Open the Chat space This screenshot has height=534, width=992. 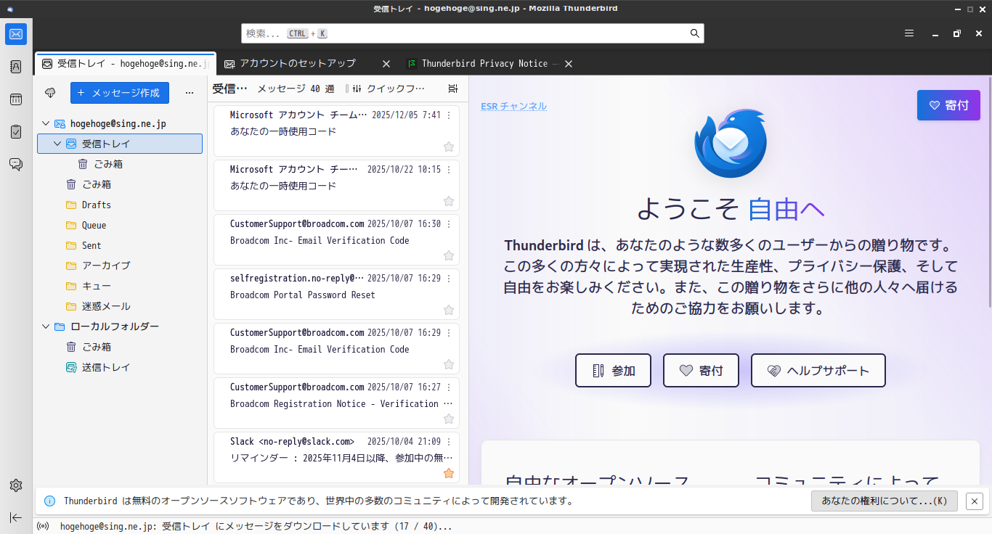[x=16, y=165]
